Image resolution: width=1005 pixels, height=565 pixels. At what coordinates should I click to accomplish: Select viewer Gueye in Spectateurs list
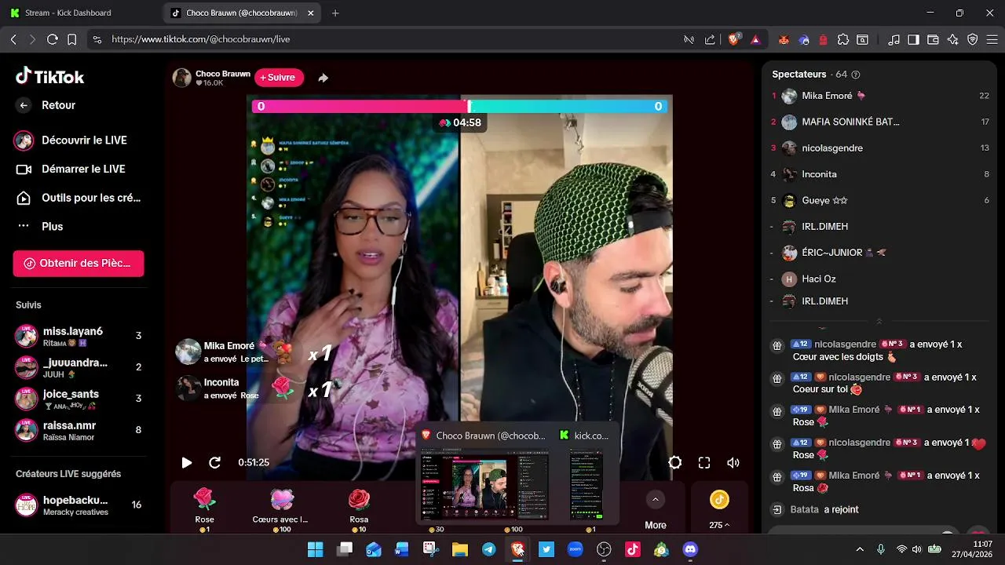879,200
